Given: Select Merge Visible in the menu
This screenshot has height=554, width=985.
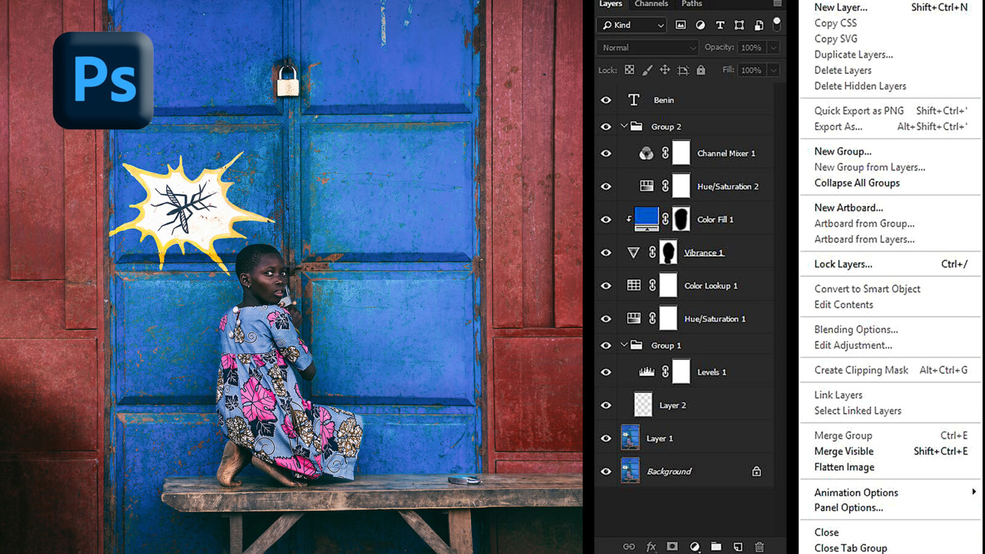Looking at the screenshot, I should click(843, 451).
